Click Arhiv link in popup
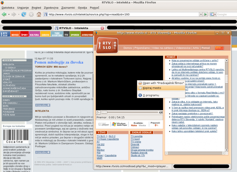The image size is (237, 172). pyautogui.click(x=196, y=48)
